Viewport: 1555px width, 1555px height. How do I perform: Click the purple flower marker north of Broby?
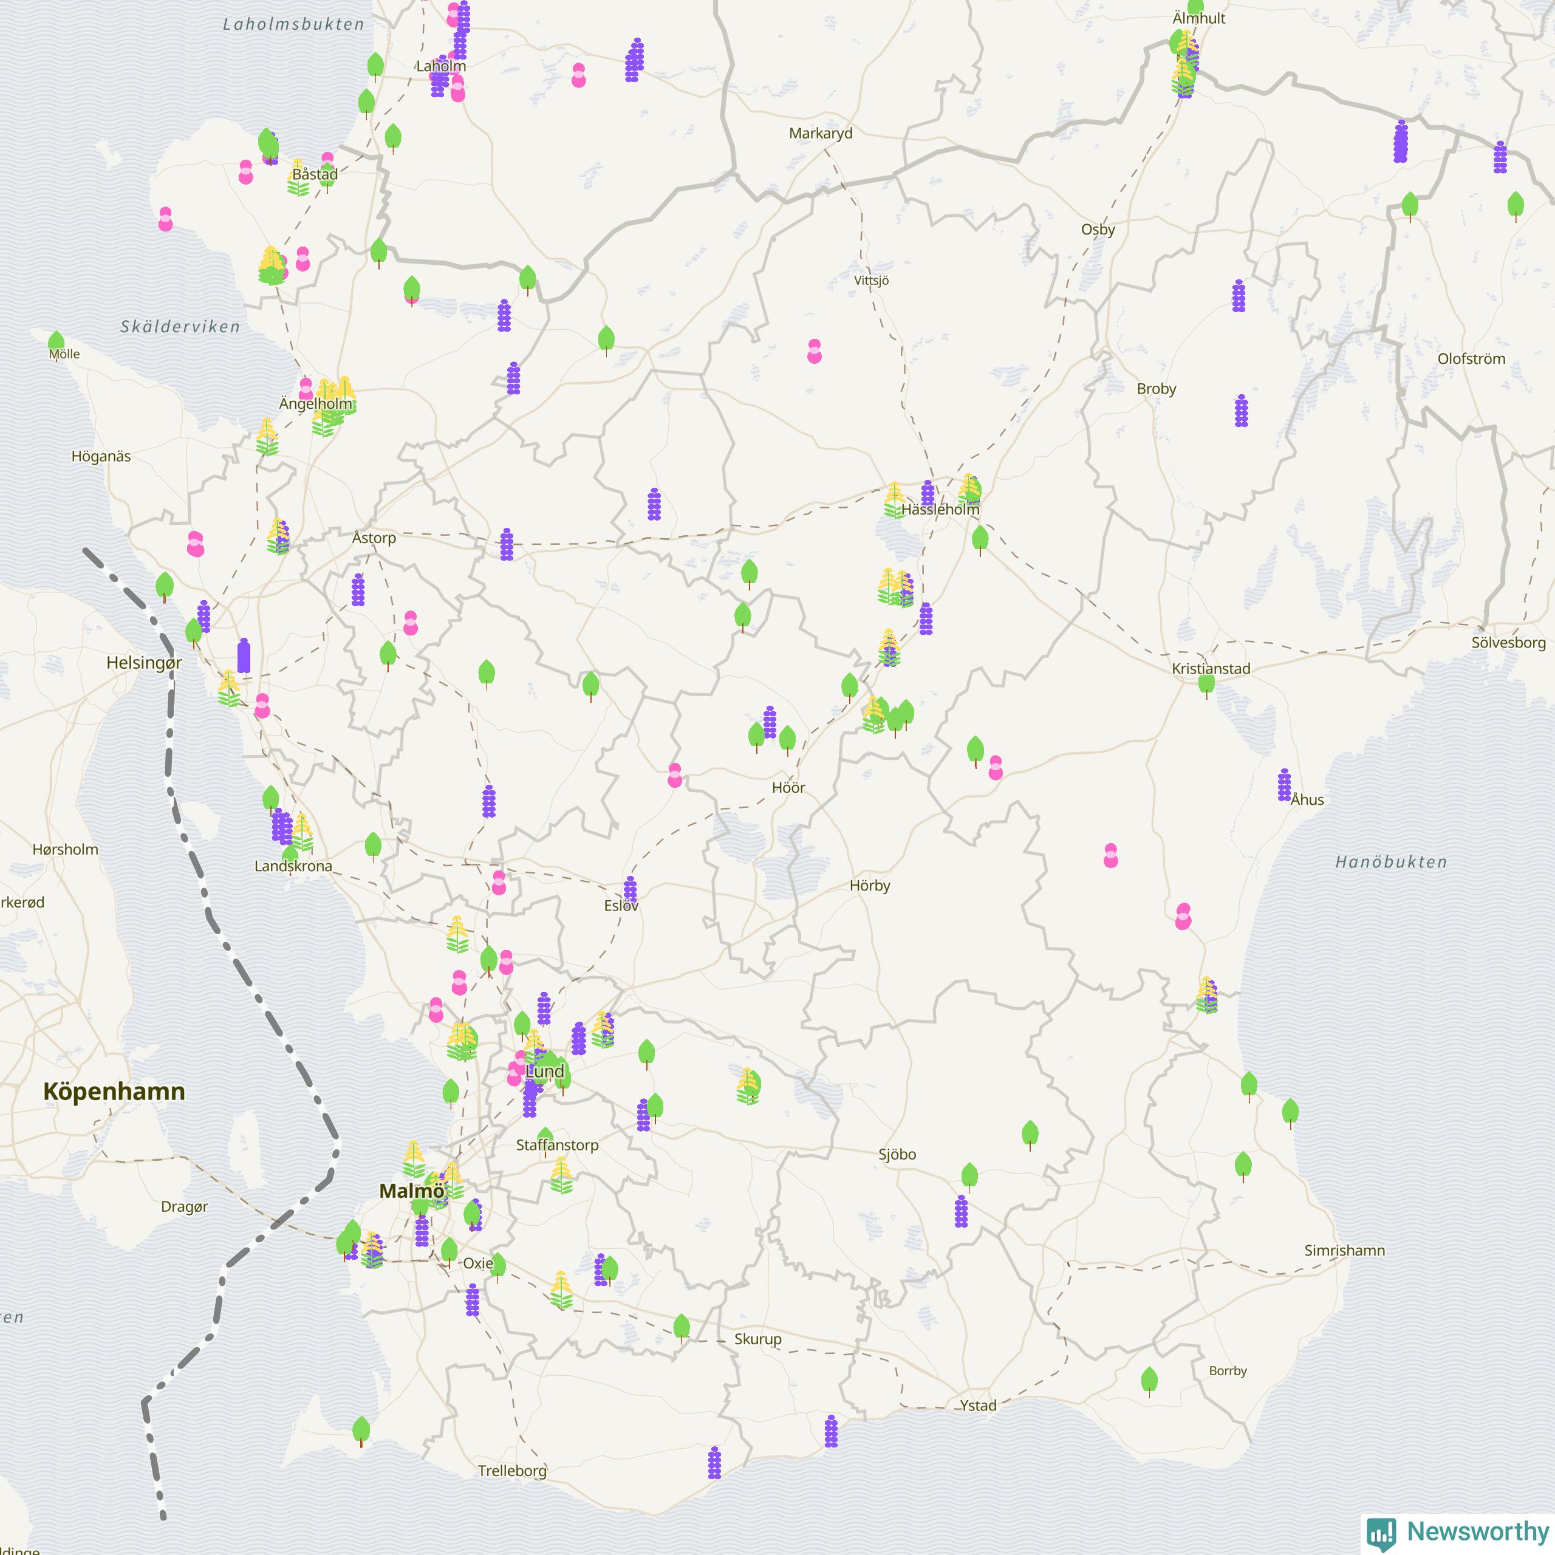click(x=1239, y=295)
